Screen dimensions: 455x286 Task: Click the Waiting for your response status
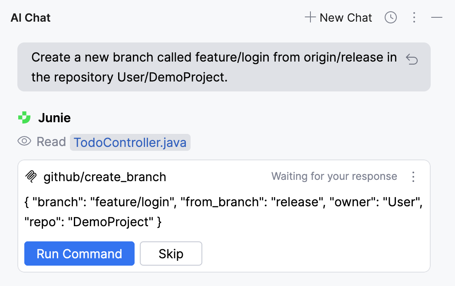(x=334, y=176)
